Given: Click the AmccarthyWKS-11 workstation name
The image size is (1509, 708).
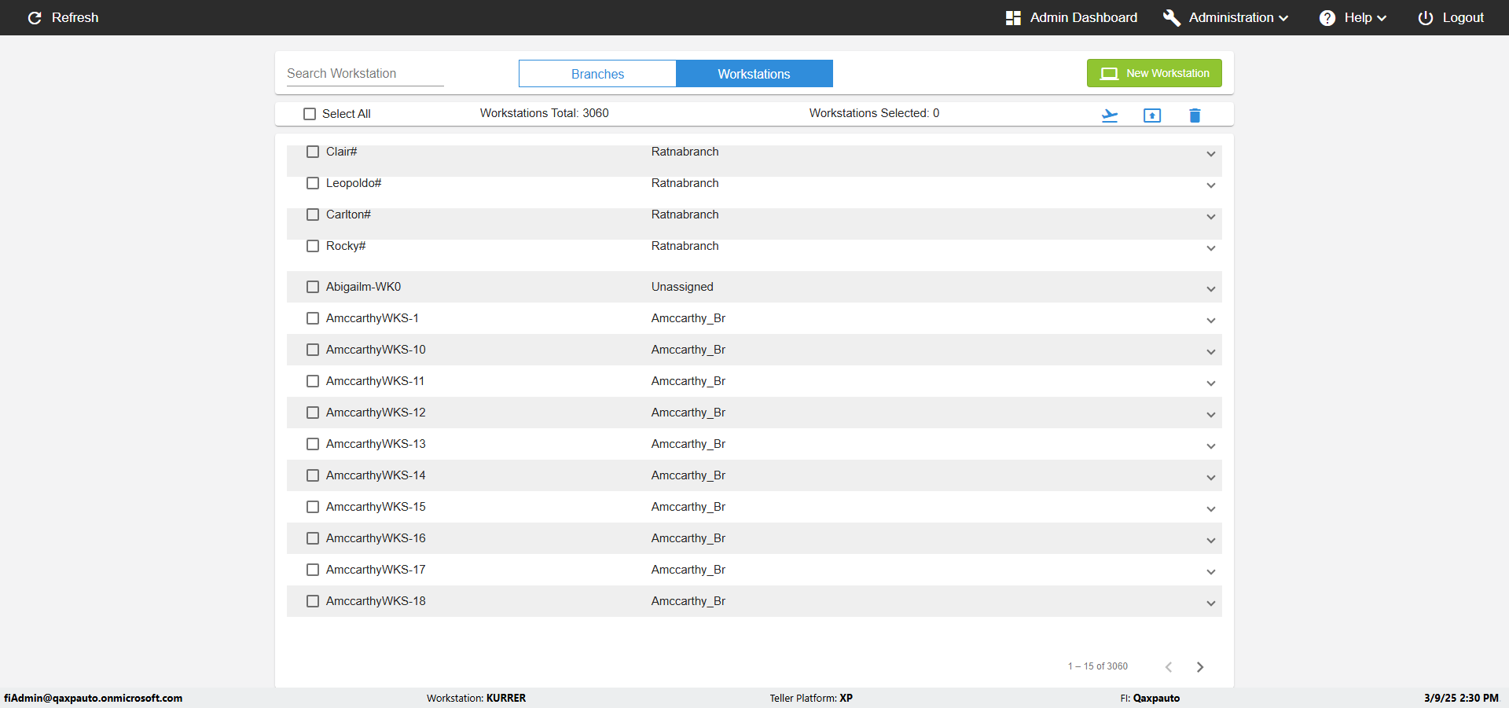Looking at the screenshot, I should (x=375, y=381).
